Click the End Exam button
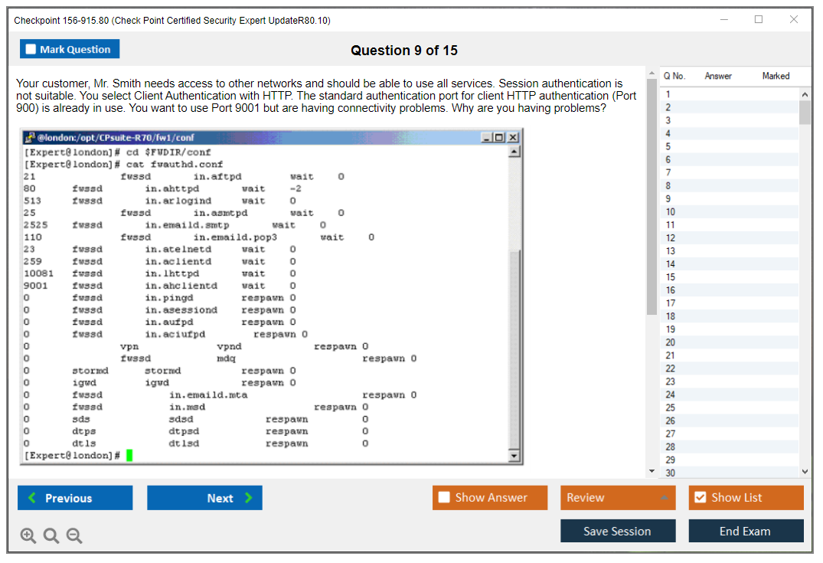The height and width of the screenshot is (563, 823). [745, 531]
